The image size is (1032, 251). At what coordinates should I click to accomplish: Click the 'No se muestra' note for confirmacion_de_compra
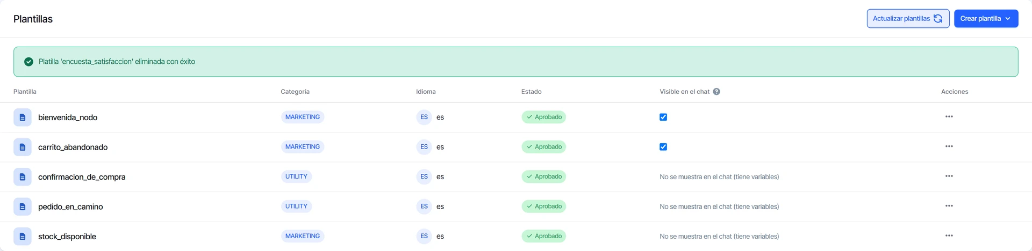(x=719, y=177)
